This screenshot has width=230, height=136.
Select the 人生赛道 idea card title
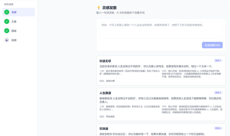[105, 93]
